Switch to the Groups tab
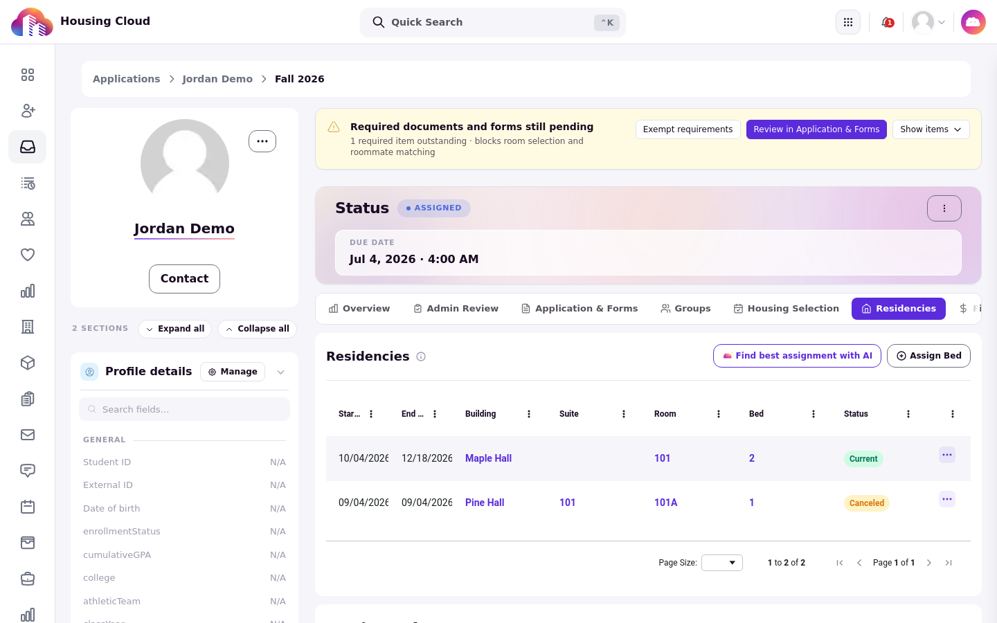 tap(685, 309)
